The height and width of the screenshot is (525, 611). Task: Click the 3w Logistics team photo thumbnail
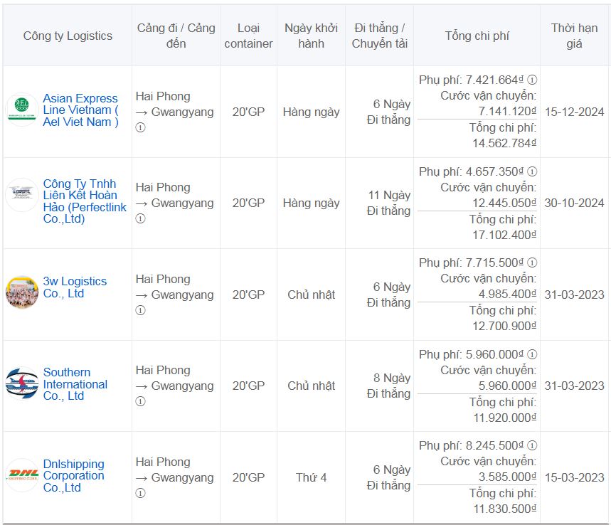(21, 292)
